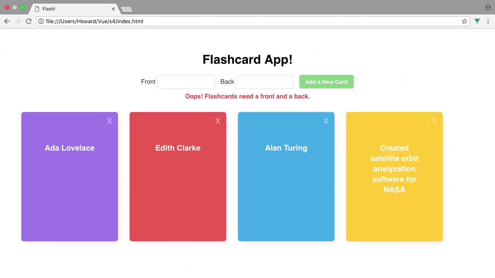Viewport: 495px width, 278px height.
Task: Open the Chrome three-dot menu
Action: (x=488, y=21)
